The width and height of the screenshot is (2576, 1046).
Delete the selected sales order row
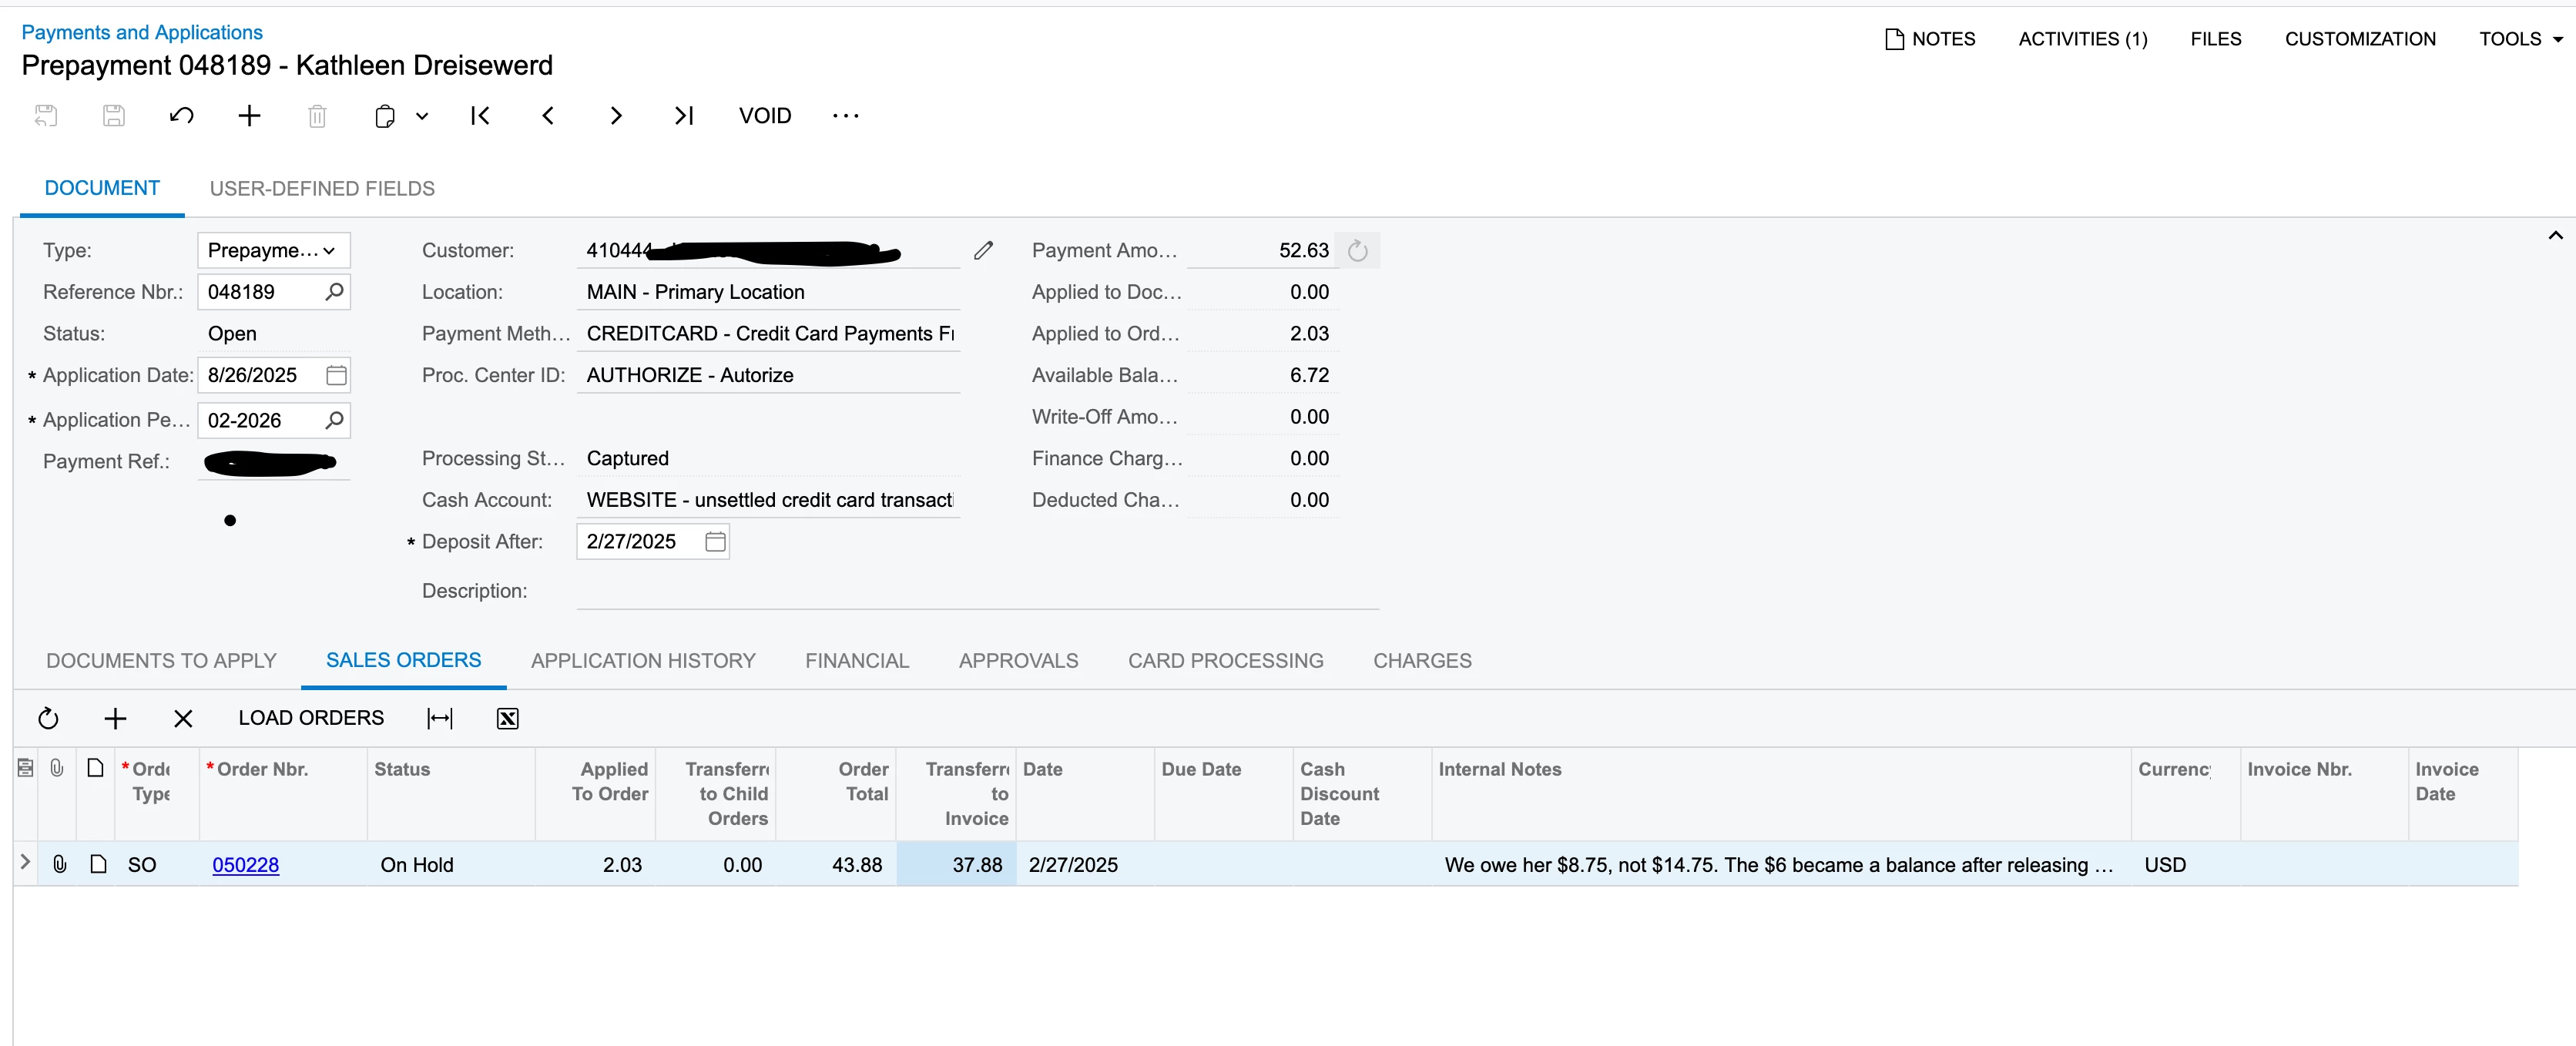[x=183, y=718]
